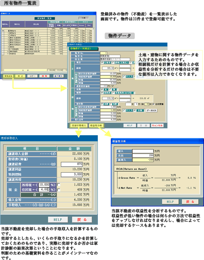Click 所得税 rate field showing 10.000
Screen dimensions: 204x260
(44, 185)
